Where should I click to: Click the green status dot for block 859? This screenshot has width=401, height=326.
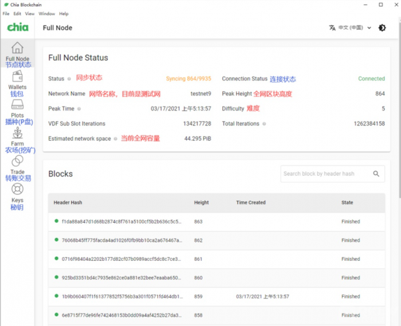[57, 296]
